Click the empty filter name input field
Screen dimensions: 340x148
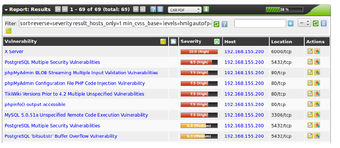click(260, 23)
